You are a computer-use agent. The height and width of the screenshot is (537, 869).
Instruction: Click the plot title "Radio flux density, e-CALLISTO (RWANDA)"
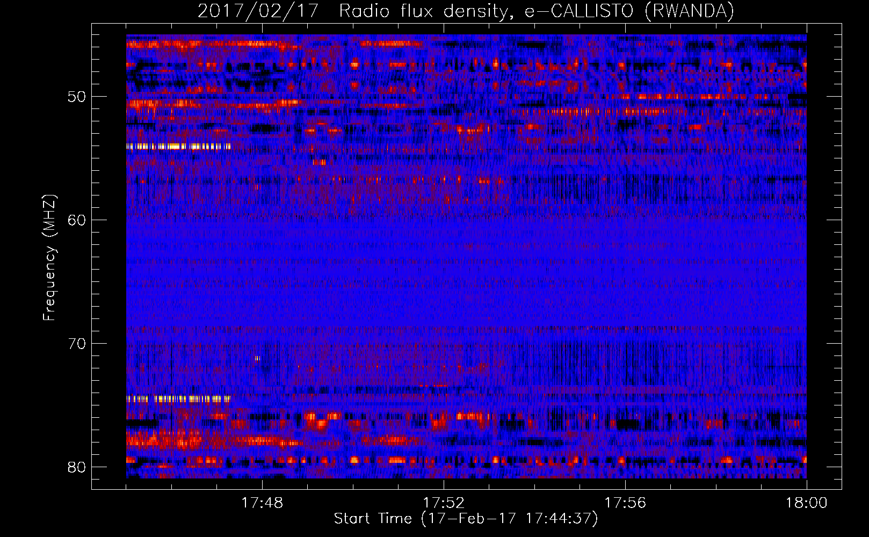pos(537,11)
